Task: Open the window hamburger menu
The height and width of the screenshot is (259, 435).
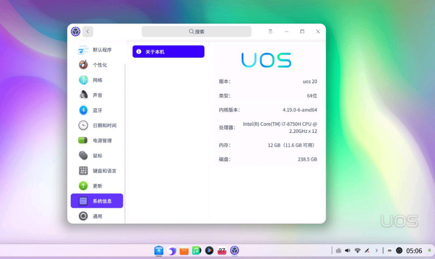Action: pos(270,32)
